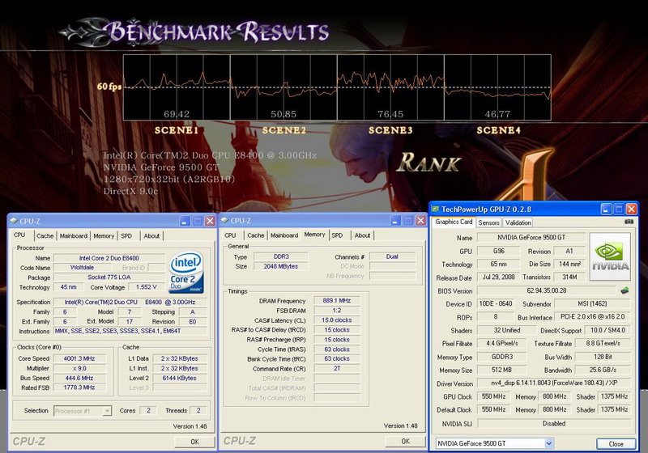Screen dimensions: 648x453
Task: Click the FSB:DRAM ratio value 1:2
Action: pos(337,311)
